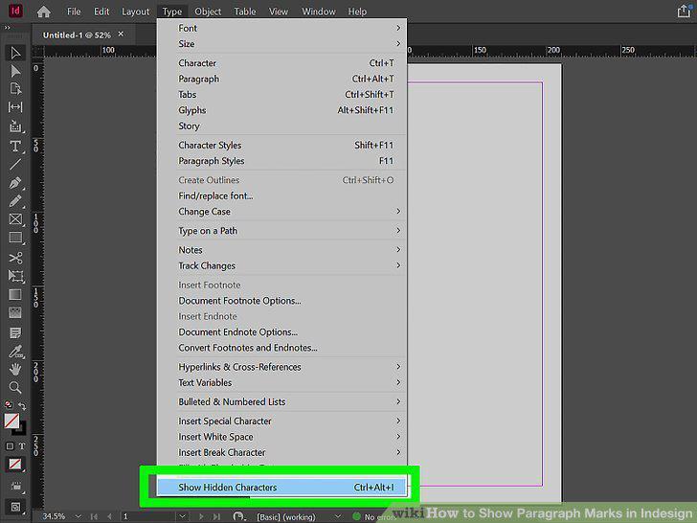Toggle formatting affects container
This screenshot has height=523, width=697.
[10, 445]
